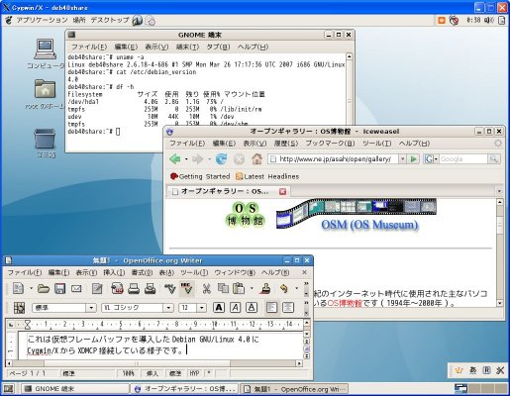The height and width of the screenshot is (396, 510).
Task: Open the コンピュータ desktop icon
Action: 46,54
